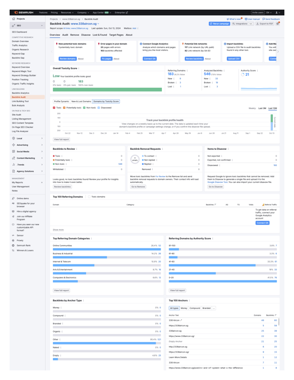The height and width of the screenshot is (380, 294).
Task: Click the Content Marketing icon in sidebar
Action: pos(13,158)
